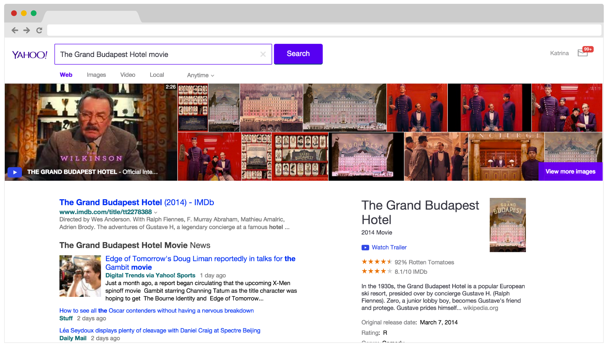This screenshot has height=350, width=606.
Task: Open the Léa Seydoux Daily Mail article
Action: [160, 331]
